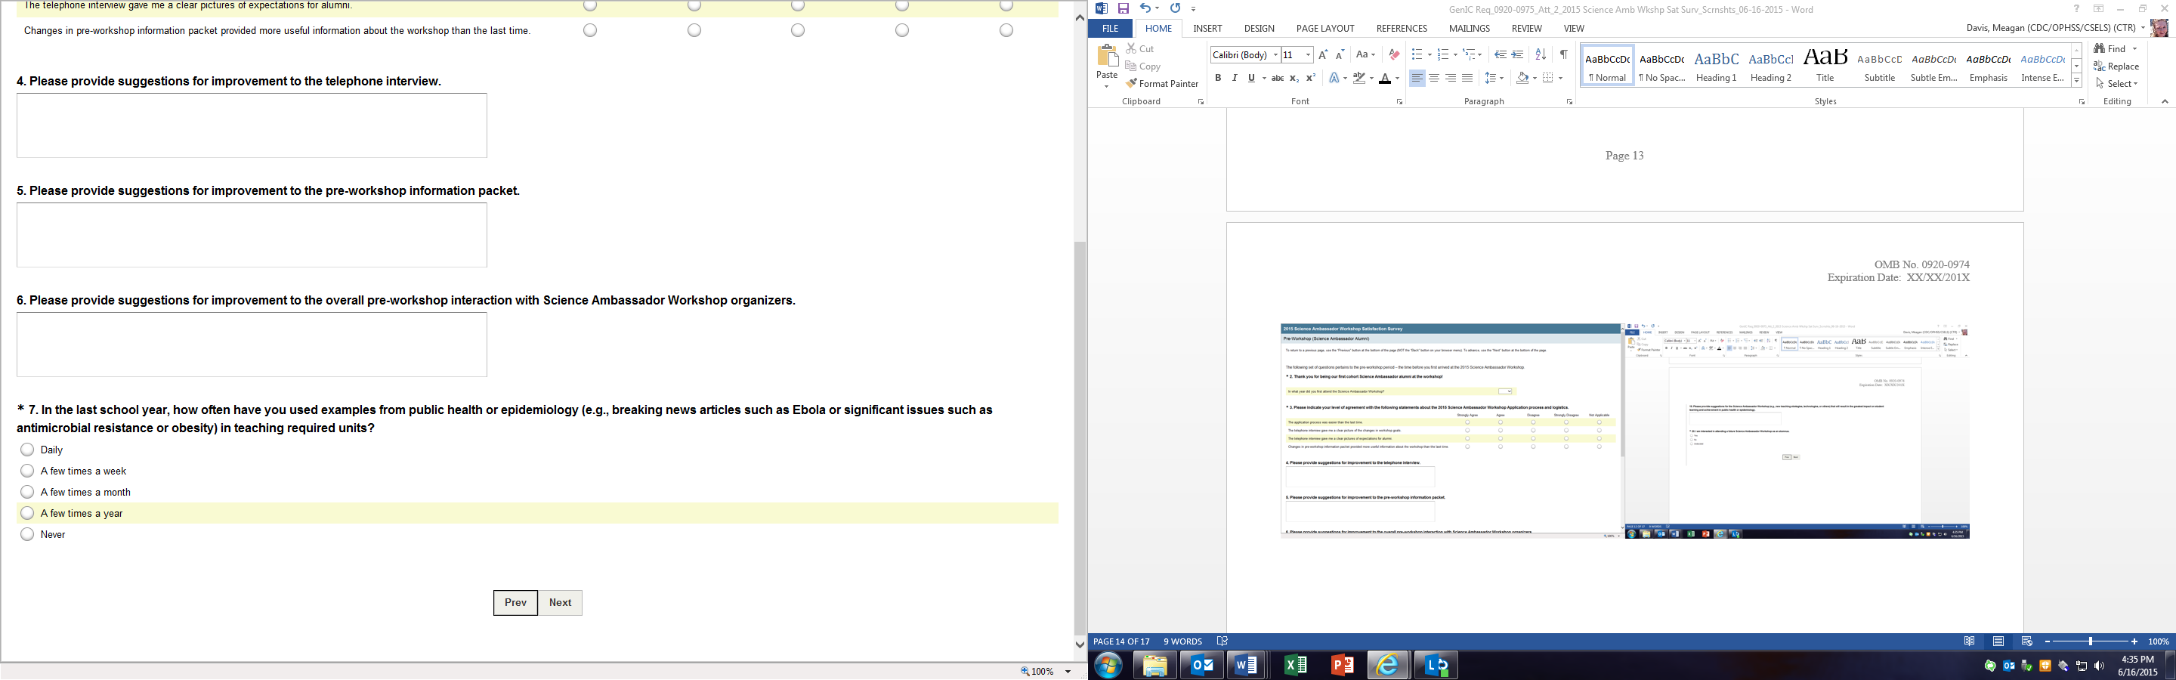Click the Repeat/Redo icon in Word
The image size is (2176, 680).
tap(1175, 8)
